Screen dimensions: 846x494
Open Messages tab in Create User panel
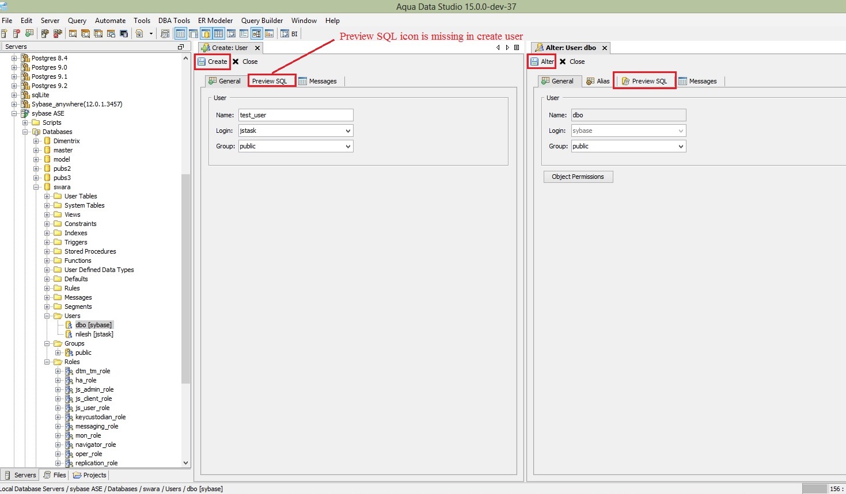pyautogui.click(x=317, y=81)
